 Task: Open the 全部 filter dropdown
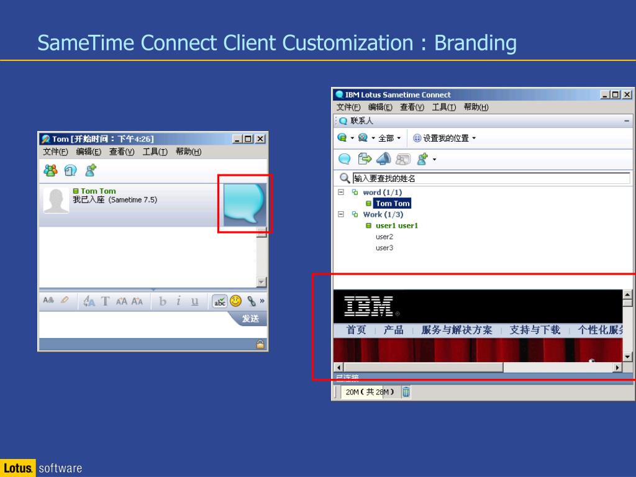pyautogui.click(x=389, y=139)
